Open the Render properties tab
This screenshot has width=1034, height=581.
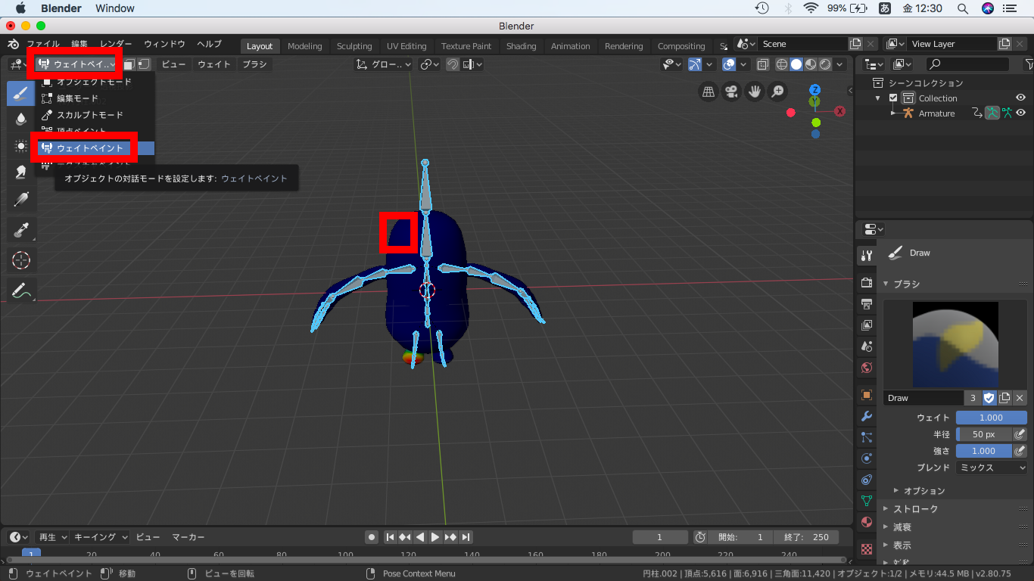(867, 283)
